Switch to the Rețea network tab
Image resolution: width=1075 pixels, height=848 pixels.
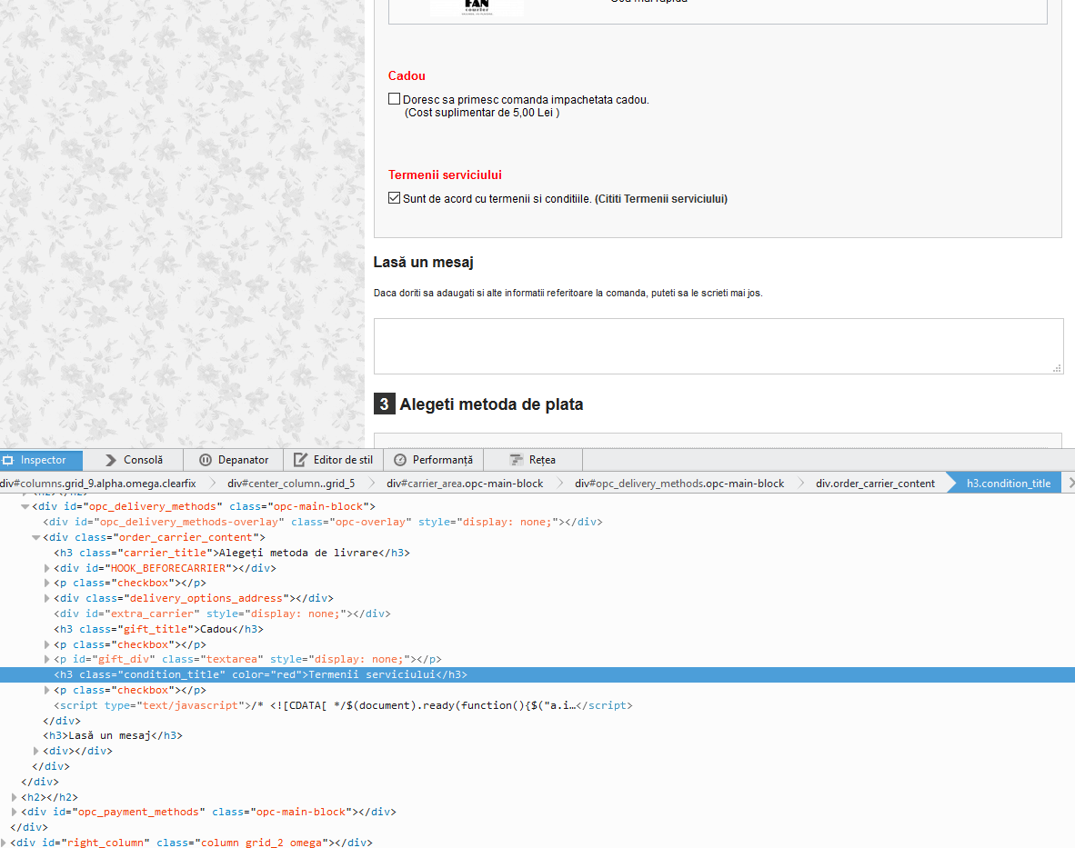533,460
